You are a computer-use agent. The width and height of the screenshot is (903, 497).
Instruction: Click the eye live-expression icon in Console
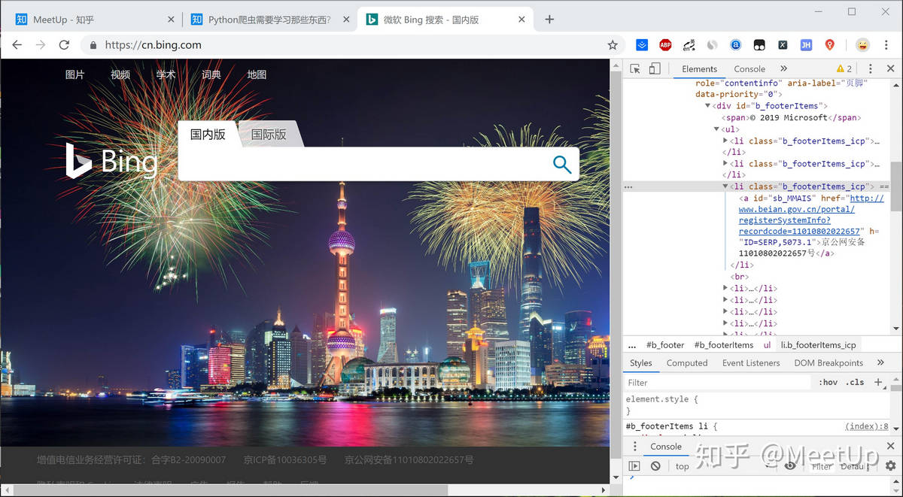(x=789, y=466)
